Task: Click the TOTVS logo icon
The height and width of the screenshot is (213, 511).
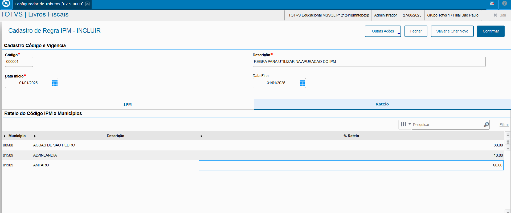Action: coord(6,3)
